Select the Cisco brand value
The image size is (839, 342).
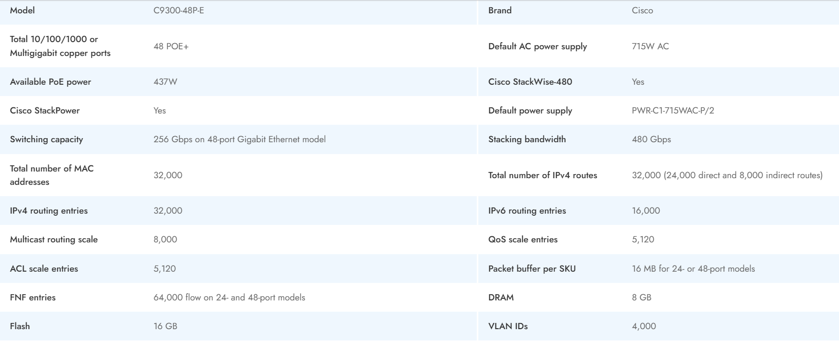(642, 10)
